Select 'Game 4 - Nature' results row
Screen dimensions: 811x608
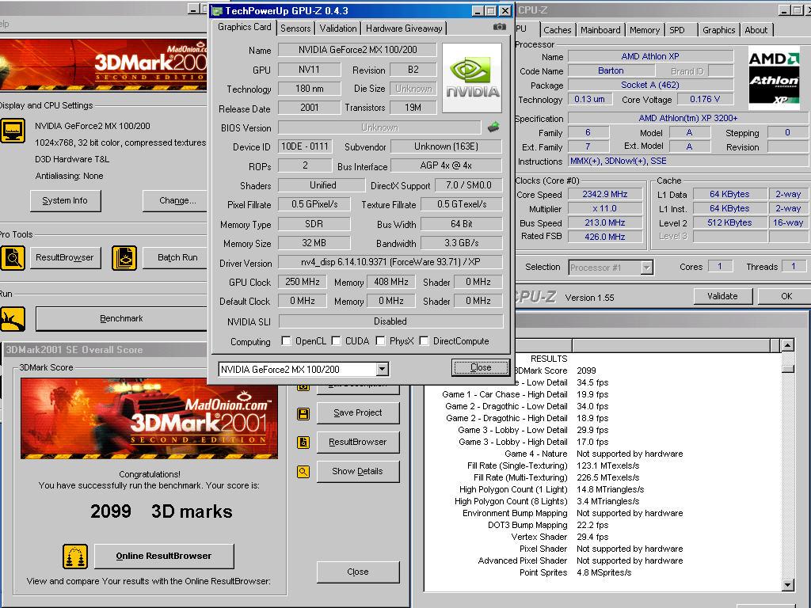[603, 454]
